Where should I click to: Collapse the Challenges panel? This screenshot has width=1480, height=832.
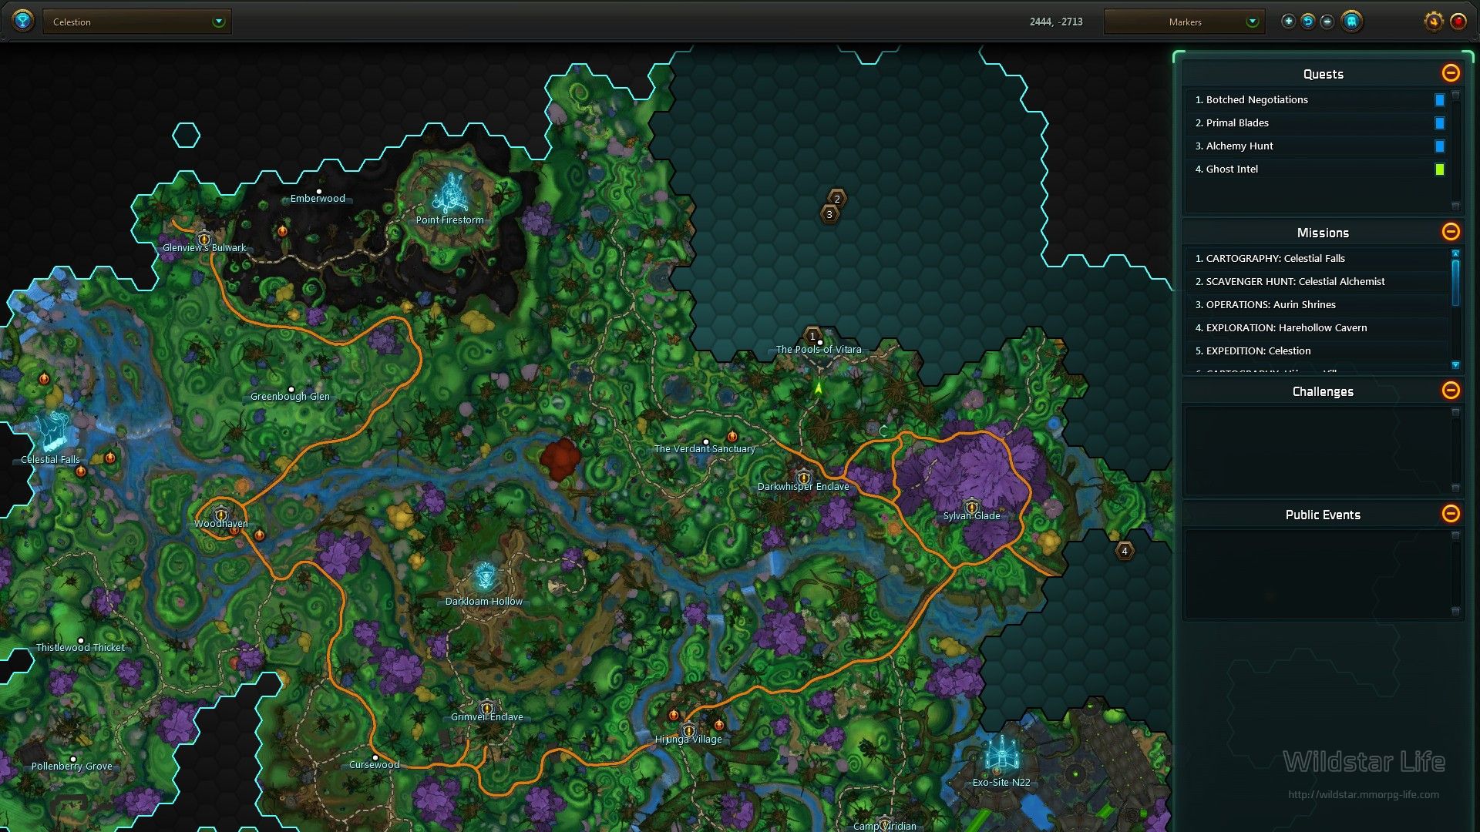(1451, 391)
